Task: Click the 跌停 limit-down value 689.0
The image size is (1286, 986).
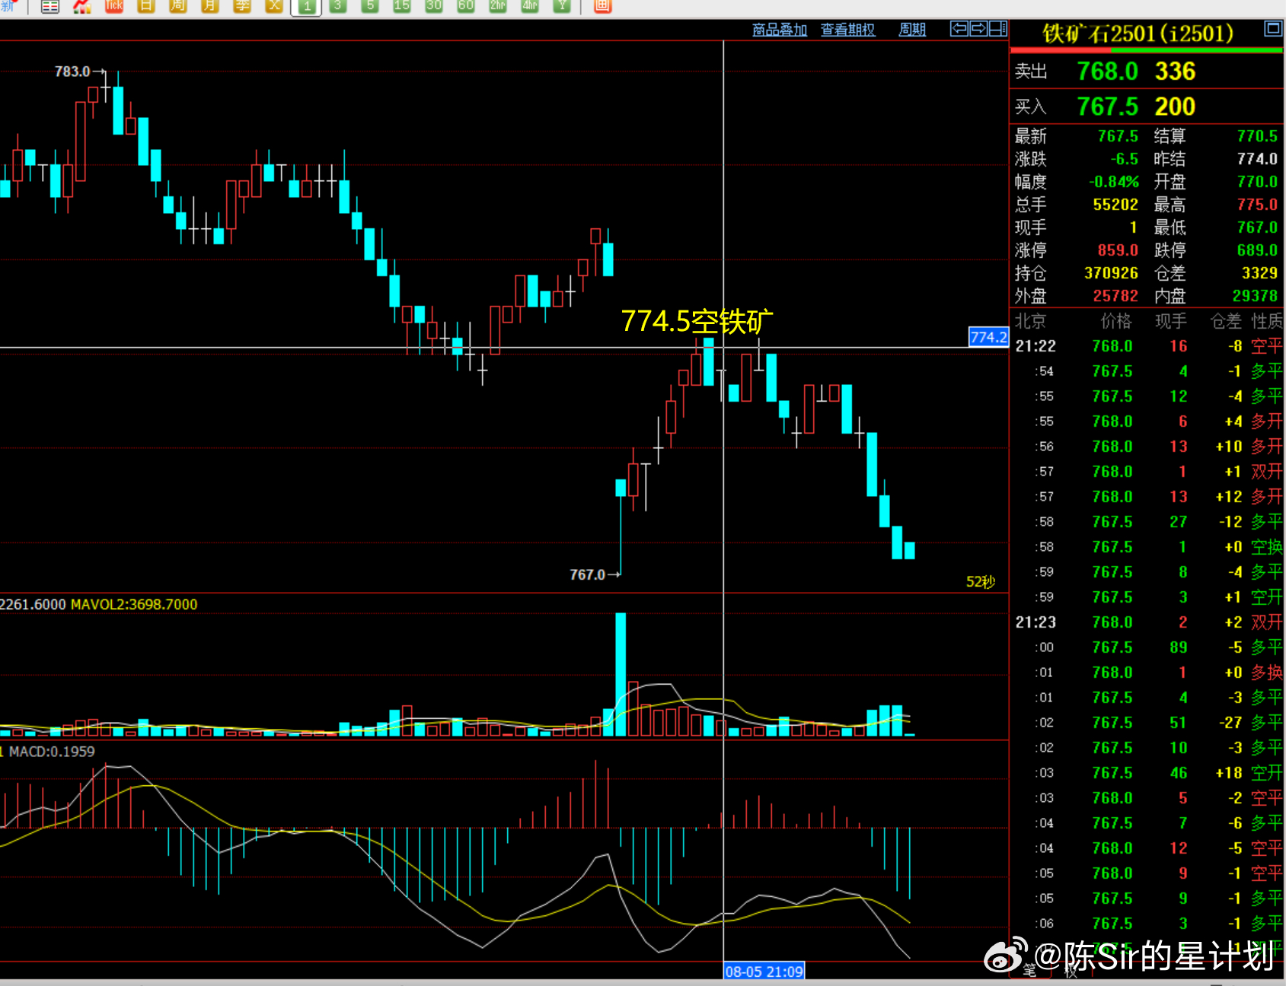Action: pyautogui.click(x=1257, y=250)
